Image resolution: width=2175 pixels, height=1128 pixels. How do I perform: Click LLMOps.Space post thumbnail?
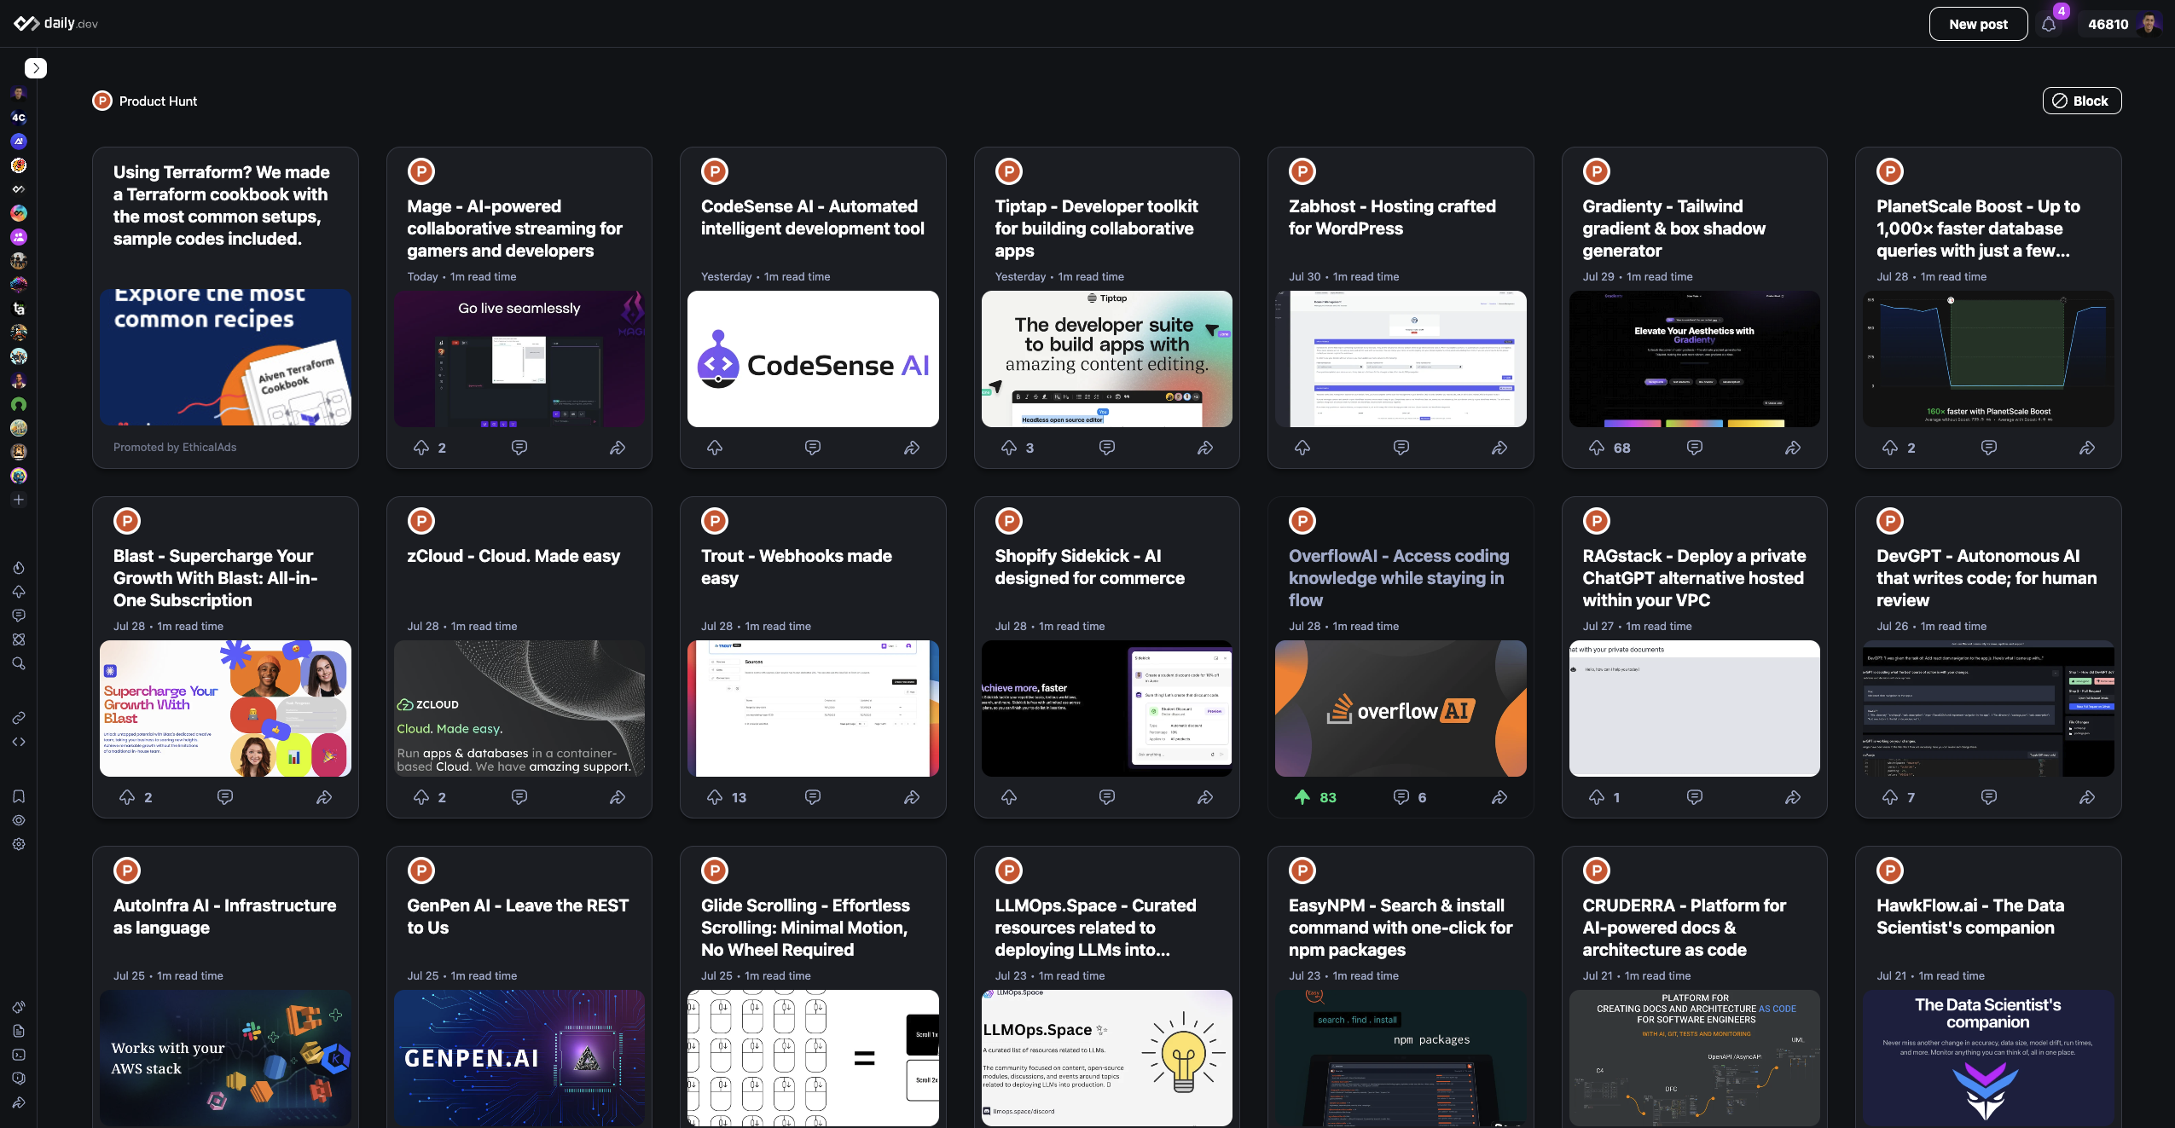coord(1106,1058)
